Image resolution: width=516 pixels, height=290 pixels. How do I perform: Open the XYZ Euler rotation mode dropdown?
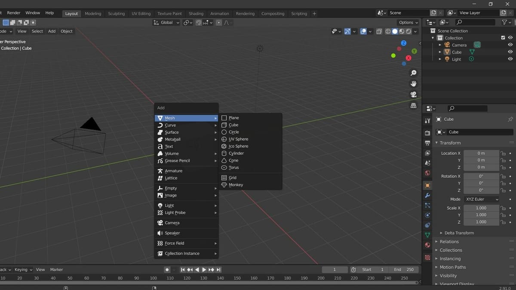pyautogui.click(x=481, y=199)
